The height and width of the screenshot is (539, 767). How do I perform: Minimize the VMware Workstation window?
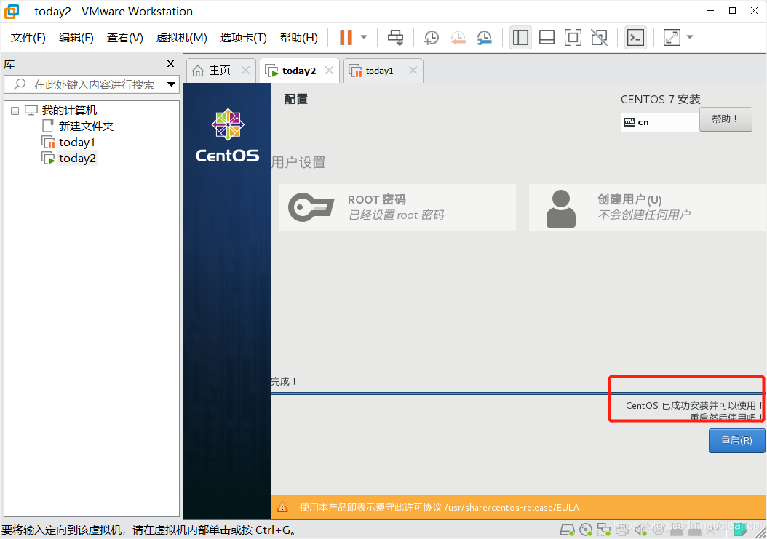coord(711,11)
